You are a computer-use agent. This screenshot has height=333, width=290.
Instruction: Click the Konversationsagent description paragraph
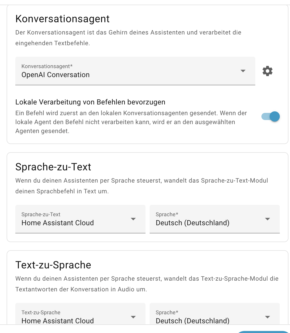click(128, 38)
